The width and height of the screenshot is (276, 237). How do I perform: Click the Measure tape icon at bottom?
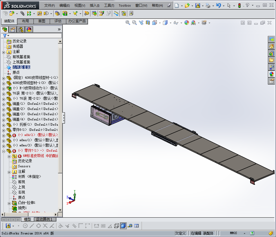(130, 226)
